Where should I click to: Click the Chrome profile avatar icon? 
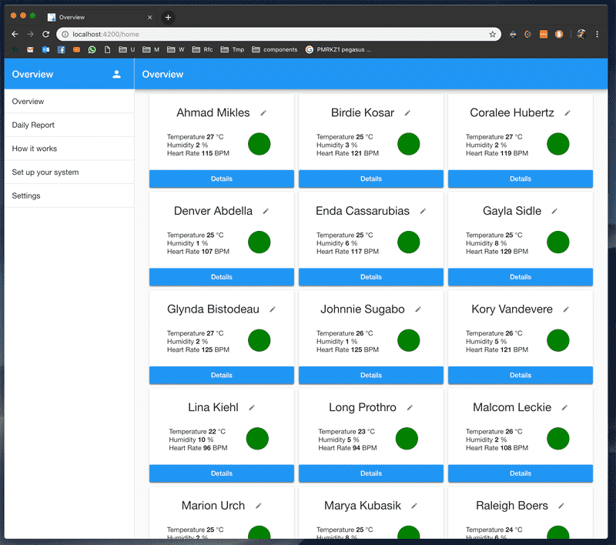(581, 34)
